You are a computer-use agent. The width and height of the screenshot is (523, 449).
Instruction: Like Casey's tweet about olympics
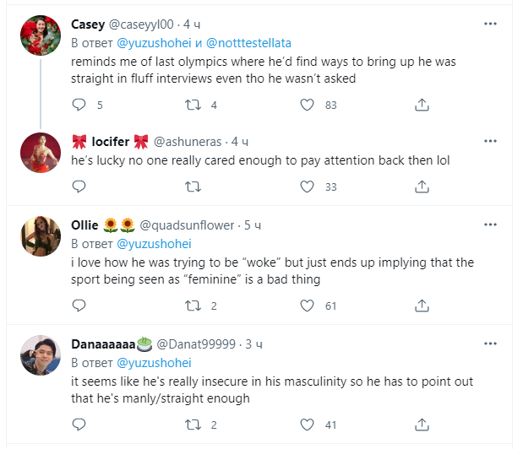click(308, 105)
